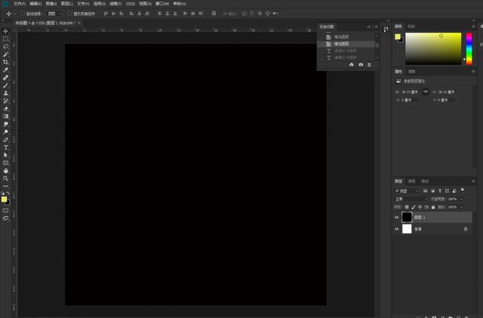Screen dimensions: 483x318
Task: Click the History panel trash delete icon
Action: (x=369, y=65)
